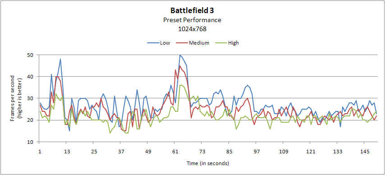The width and height of the screenshot is (385, 175).
Task: Select the chart title "Battlefield 3"
Action: point(192,10)
